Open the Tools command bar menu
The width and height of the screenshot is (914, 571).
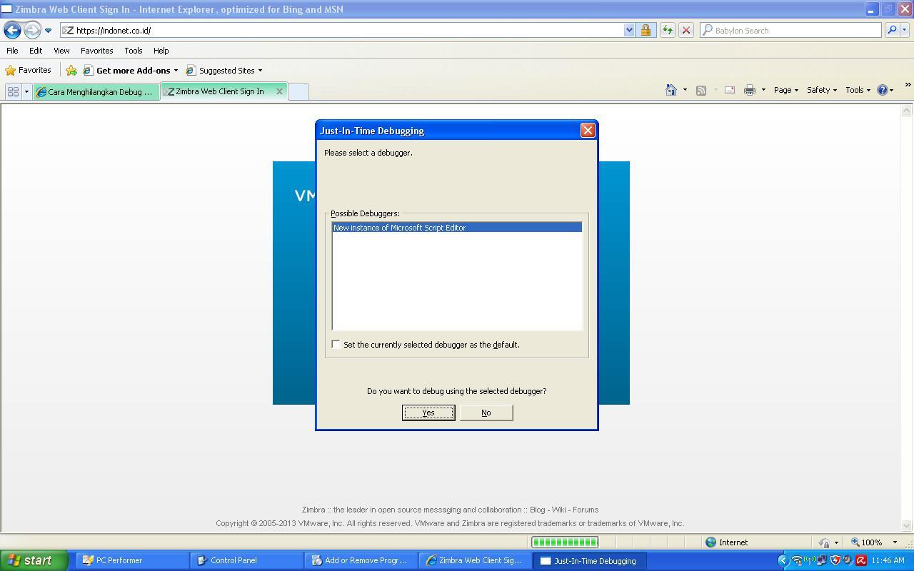(x=858, y=90)
